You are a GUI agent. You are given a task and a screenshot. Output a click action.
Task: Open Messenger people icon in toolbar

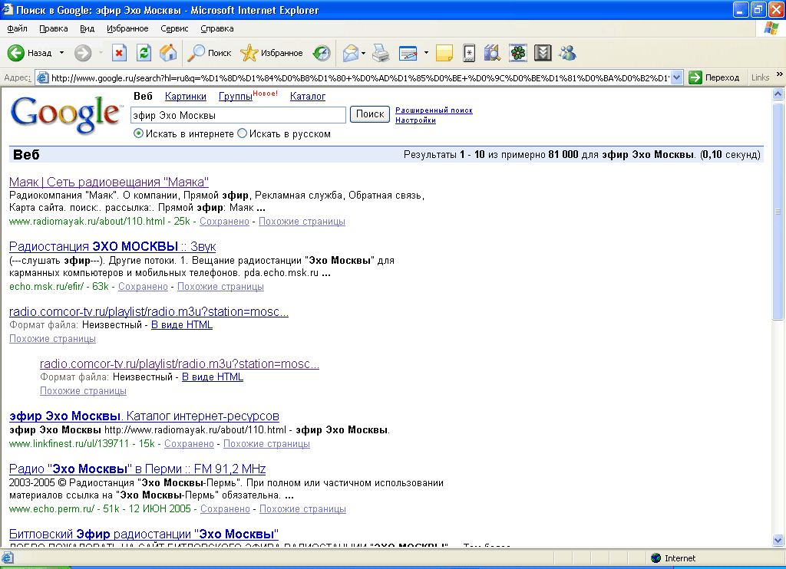[567, 53]
